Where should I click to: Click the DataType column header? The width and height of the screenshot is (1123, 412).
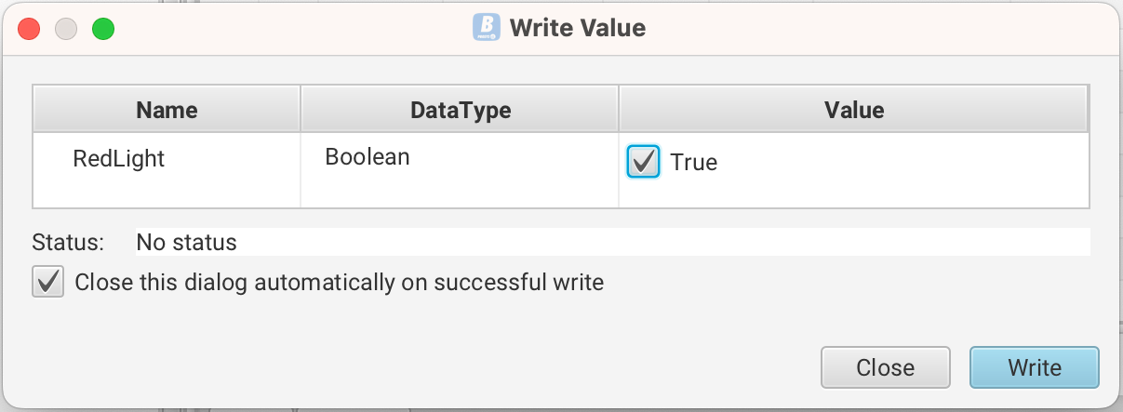tap(460, 110)
